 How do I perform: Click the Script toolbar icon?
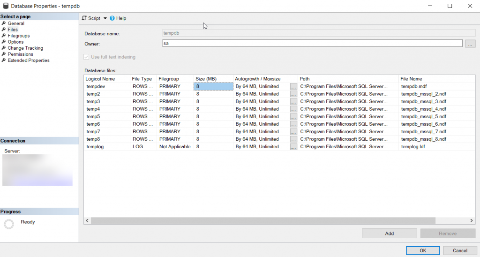tap(84, 18)
